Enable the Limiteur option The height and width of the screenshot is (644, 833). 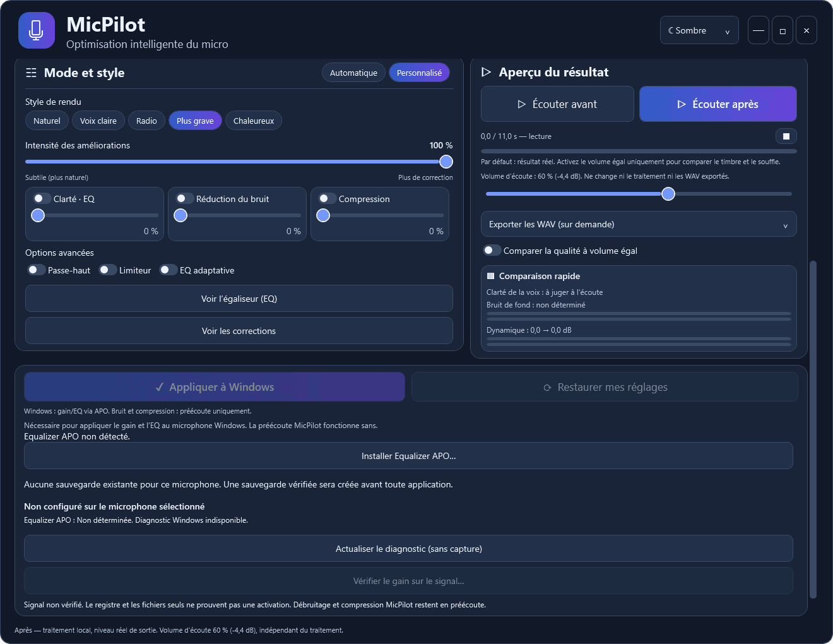tap(108, 270)
